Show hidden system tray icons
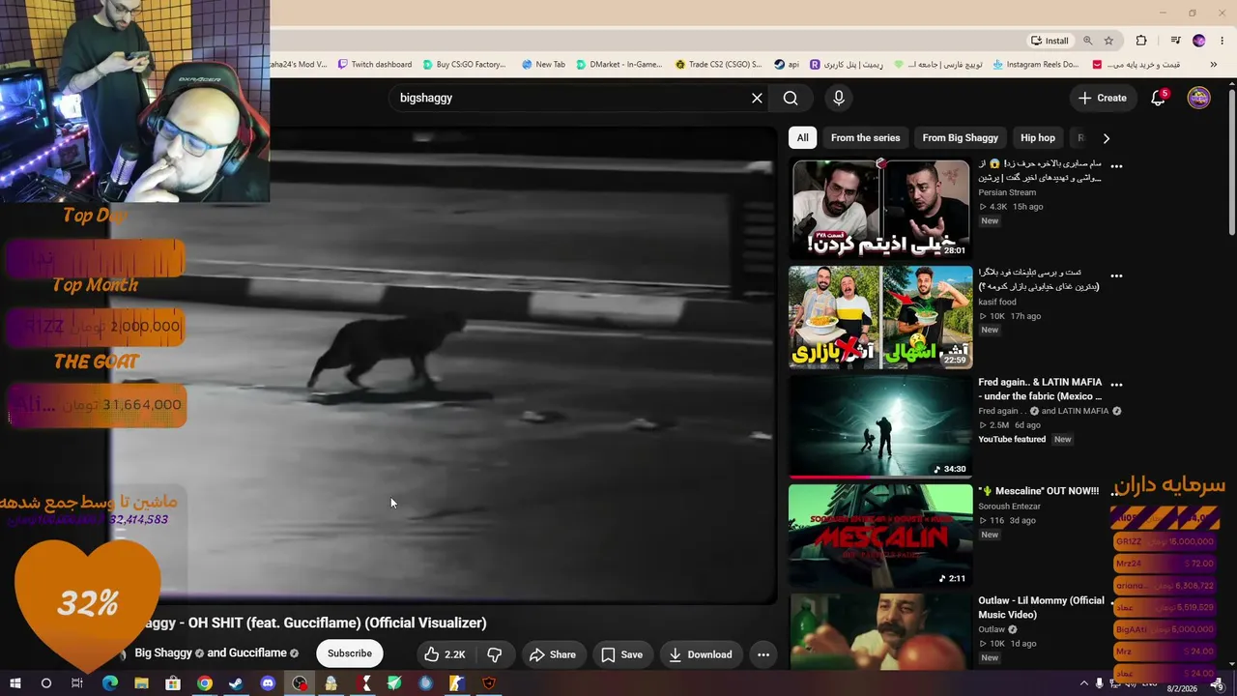1237x696 pixels. pos(1083,683)
